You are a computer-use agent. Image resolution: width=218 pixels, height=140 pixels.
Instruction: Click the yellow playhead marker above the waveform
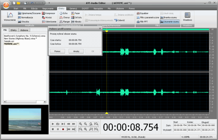coord(107,31)
